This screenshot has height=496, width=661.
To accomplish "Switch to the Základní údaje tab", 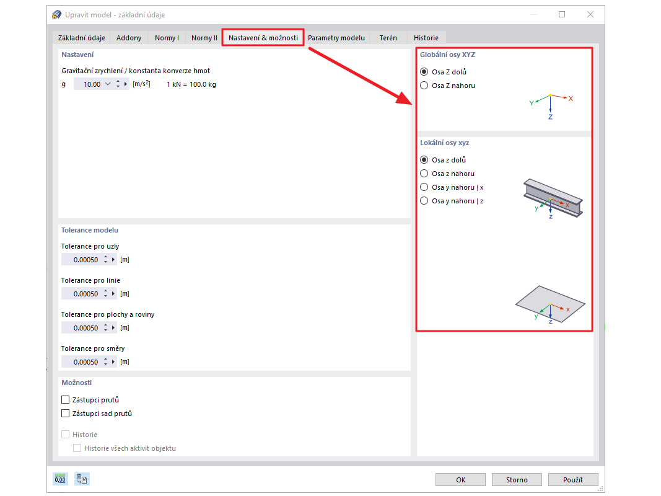I will click(81, 38).
